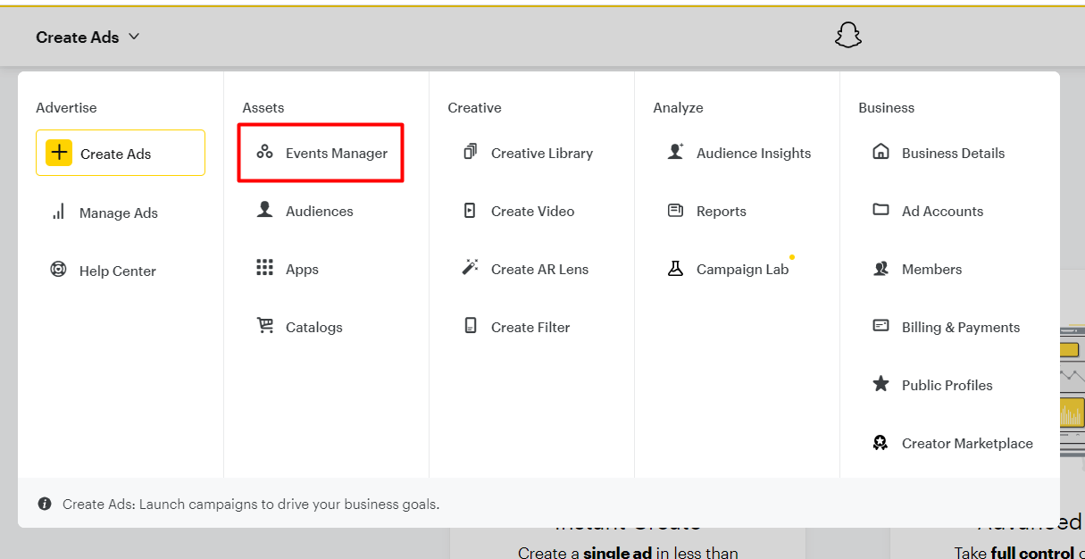
Task: Click the Business Details house icon
Action: click(881, 152)
